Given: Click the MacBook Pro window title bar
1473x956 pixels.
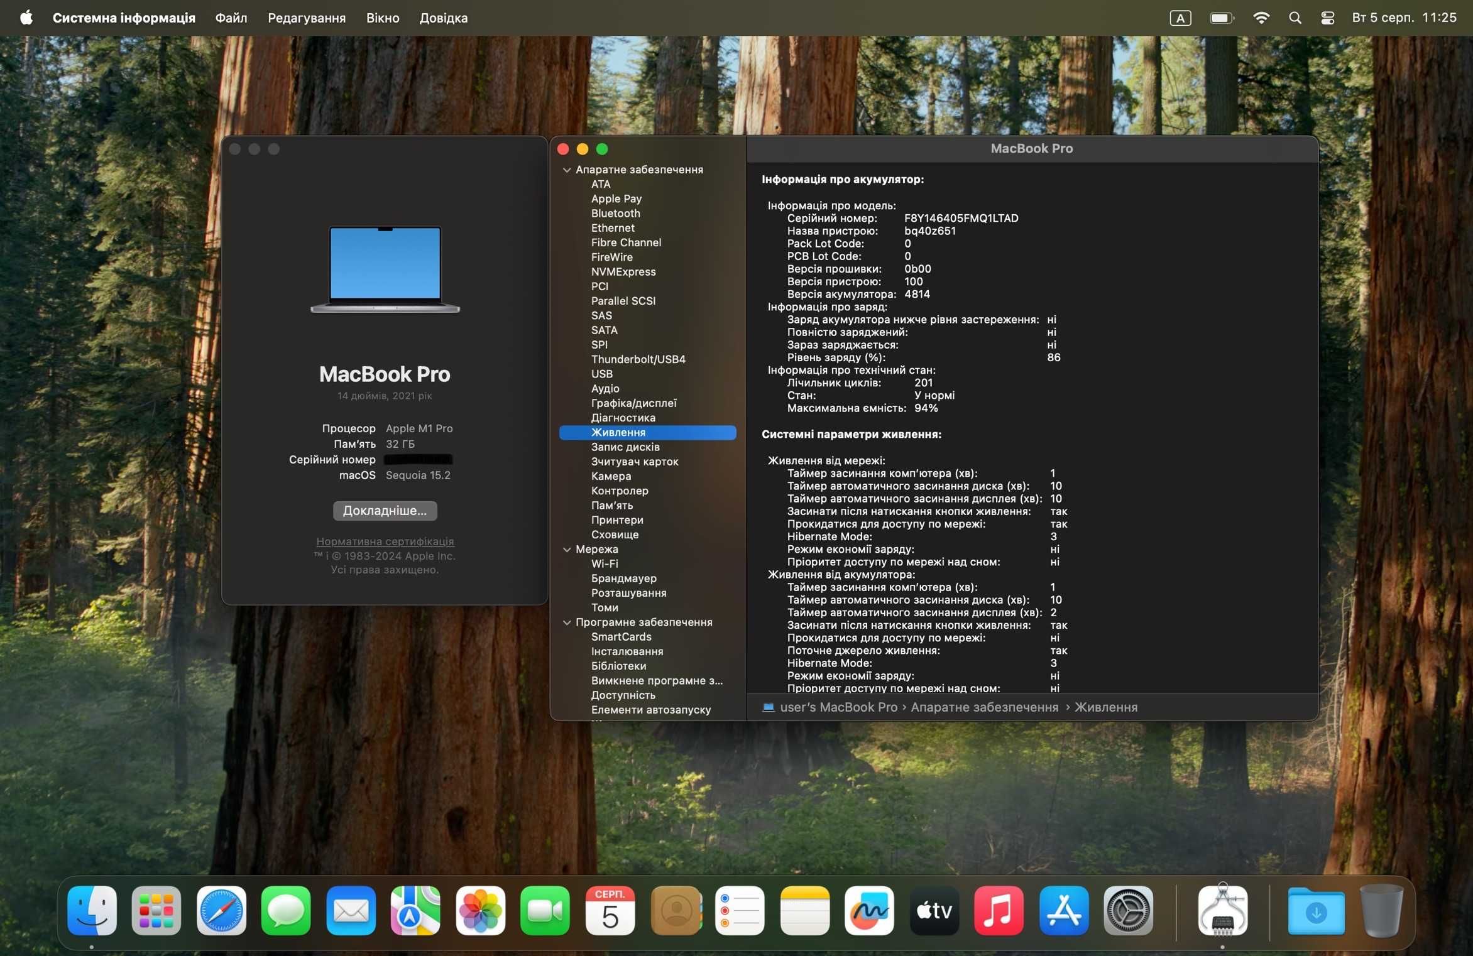Looking at the screenshot, I should point(1031,149).
